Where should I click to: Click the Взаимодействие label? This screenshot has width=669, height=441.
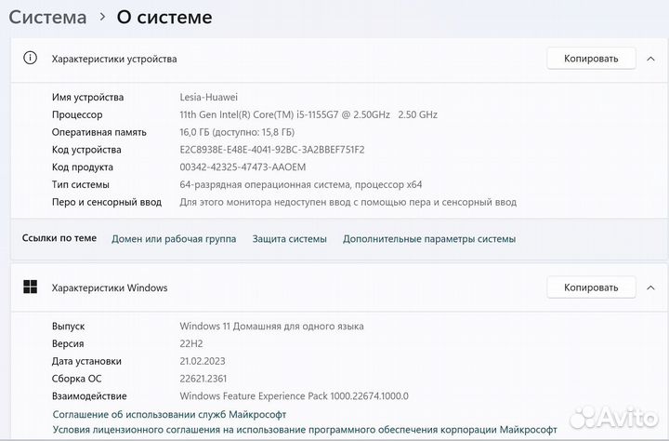(89, 396)
